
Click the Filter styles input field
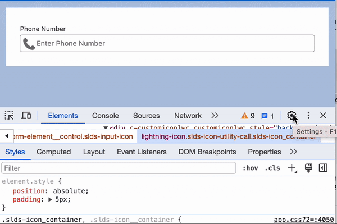coord(119,168)
